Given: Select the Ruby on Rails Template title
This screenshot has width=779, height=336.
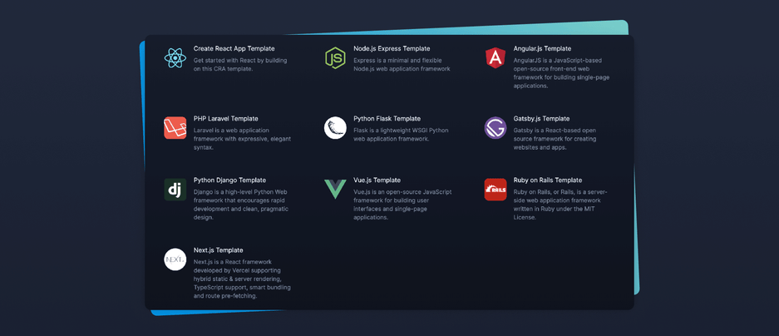Looking at the screenshot, I should [x=548, y=180].
